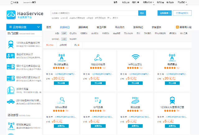Expand the site navigation dropdown in top bar
This screenshot has width=199, height=135.
pos(182,2)
